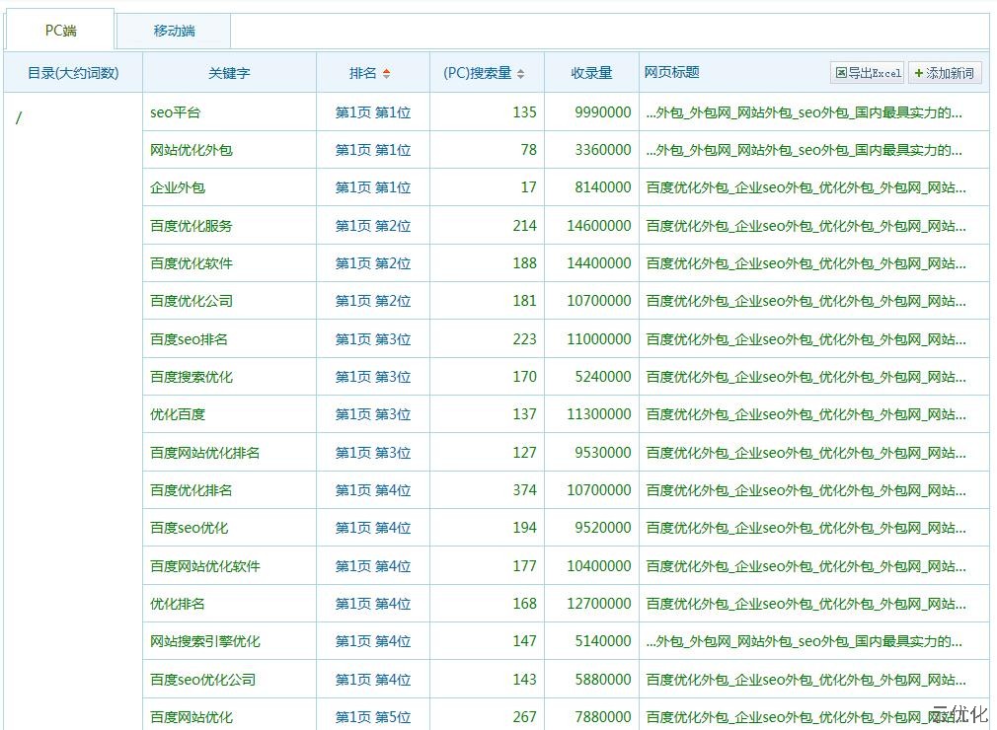Open keyword link 百度网站优化

(x=192, y=716)
